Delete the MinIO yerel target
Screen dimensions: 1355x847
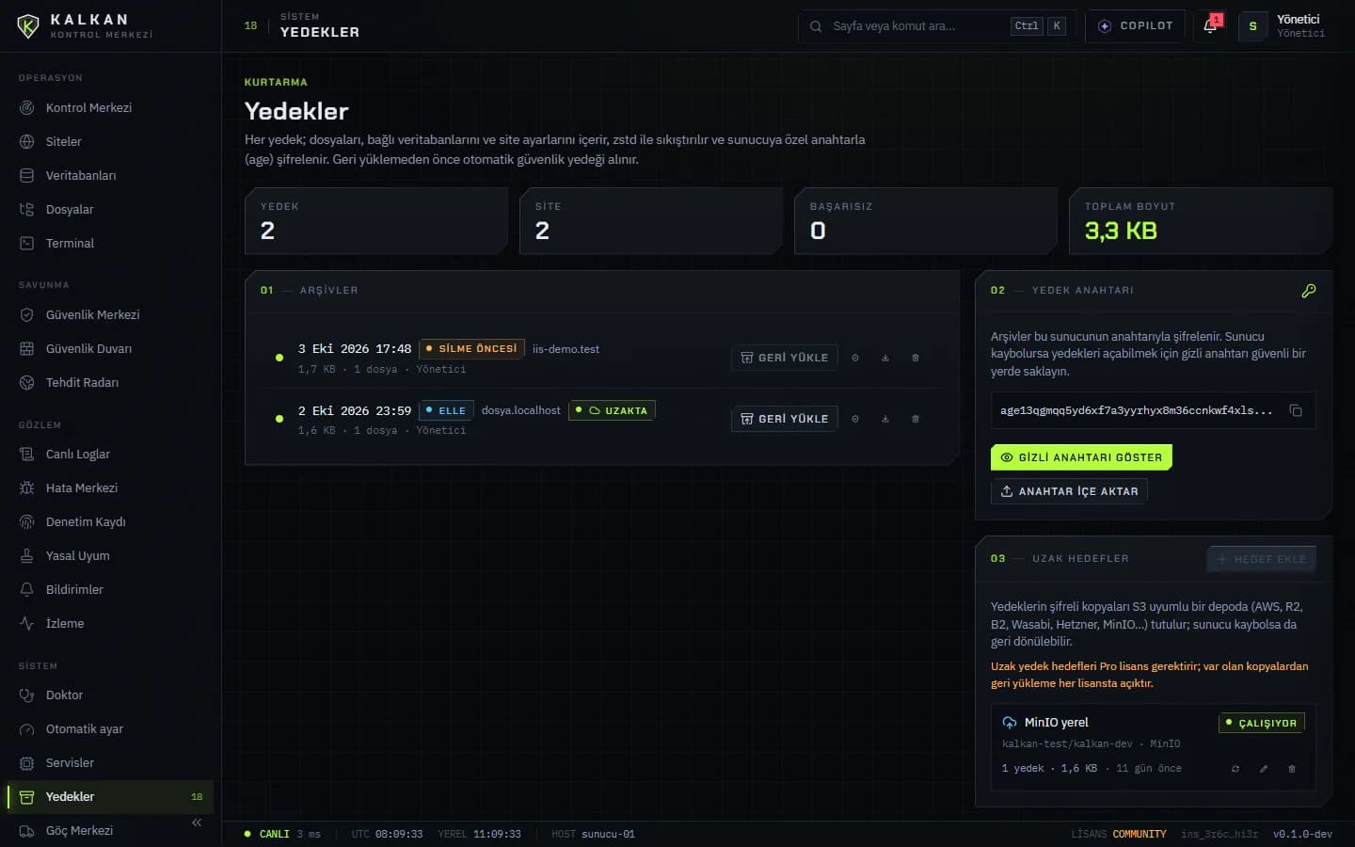1292,769
